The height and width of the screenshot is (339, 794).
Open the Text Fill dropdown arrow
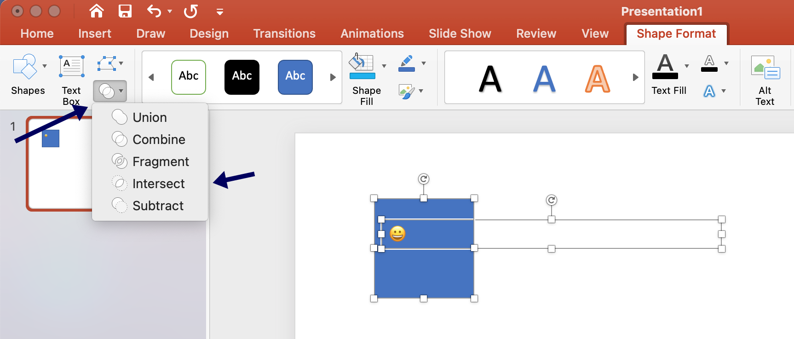(687, 66)
